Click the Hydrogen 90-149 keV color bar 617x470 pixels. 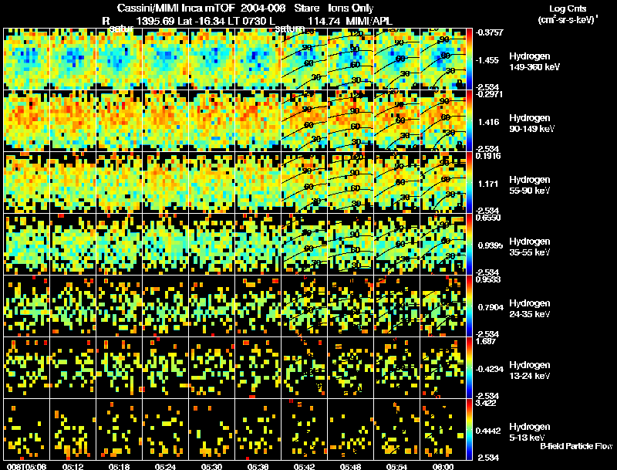(469, 121)
